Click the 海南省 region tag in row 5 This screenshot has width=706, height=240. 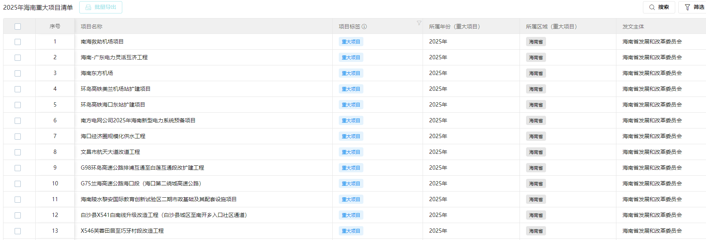click(536, 105)
